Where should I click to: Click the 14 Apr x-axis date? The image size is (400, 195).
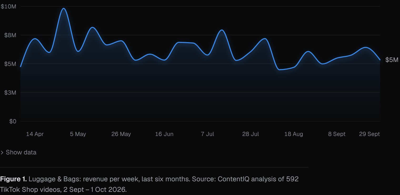coord(35,134)
